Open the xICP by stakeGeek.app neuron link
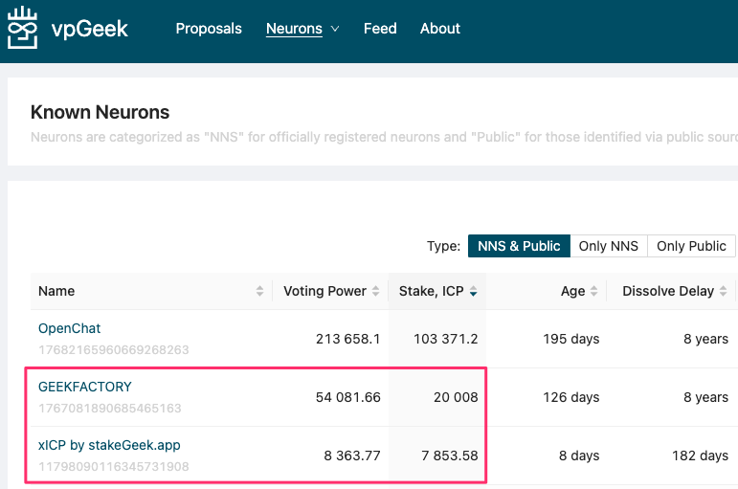The height and width of the screenshot is (489, 738). pos(109,445)
